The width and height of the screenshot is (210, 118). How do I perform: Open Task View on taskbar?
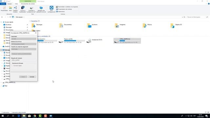(13, 116)
